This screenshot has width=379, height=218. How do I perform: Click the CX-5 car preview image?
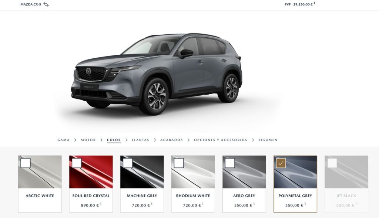(x=157, y=74)
